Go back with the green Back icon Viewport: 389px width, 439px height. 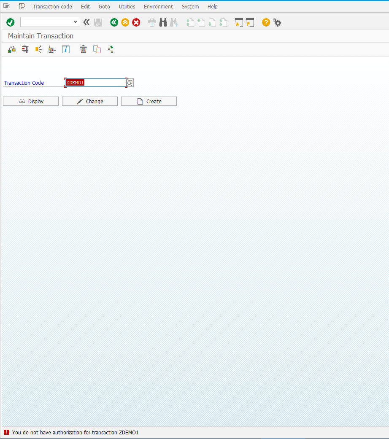114,22
